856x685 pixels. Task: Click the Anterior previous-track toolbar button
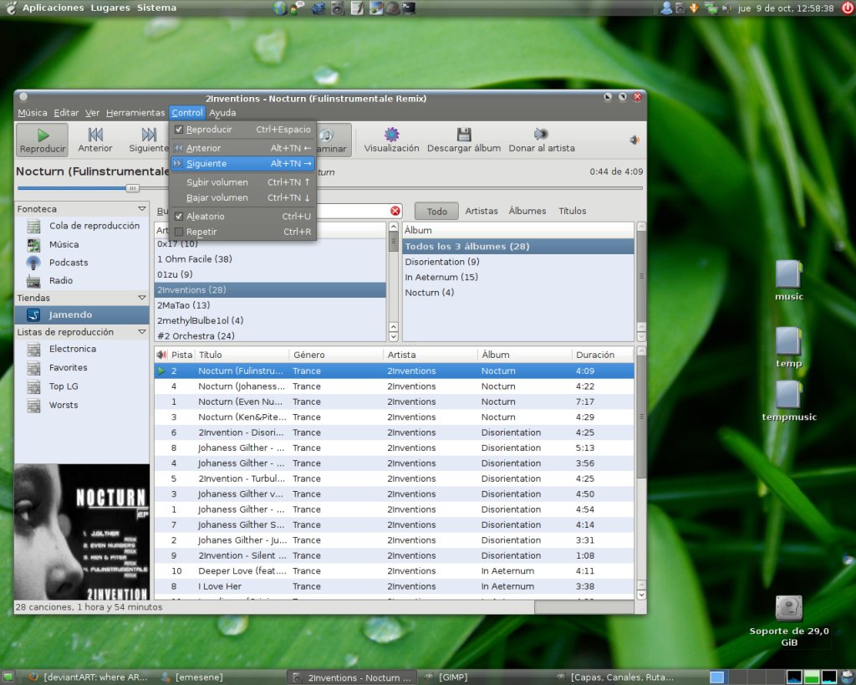(95, 140)
